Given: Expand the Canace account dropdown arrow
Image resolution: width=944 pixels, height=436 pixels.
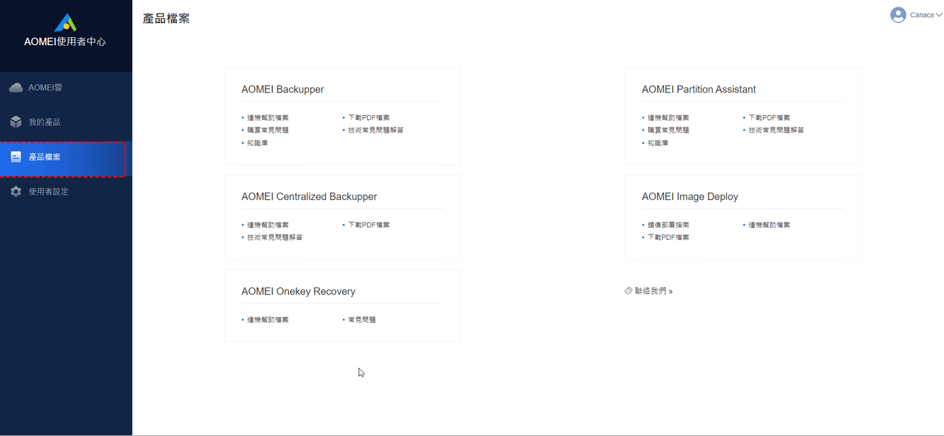Looking at the screenshot, I should click(x=939, y=15).
